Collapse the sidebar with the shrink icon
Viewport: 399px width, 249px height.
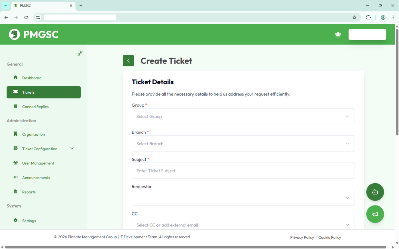(x=80, y=53)
